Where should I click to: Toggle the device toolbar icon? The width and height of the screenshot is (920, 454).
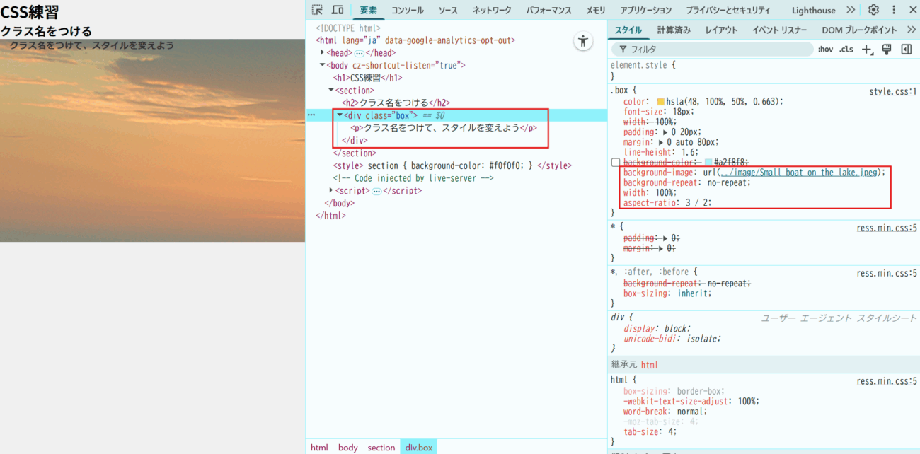tap(338, 10)
